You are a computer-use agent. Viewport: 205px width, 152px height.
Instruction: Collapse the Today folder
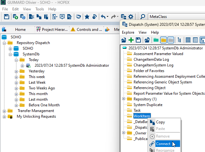16,60
